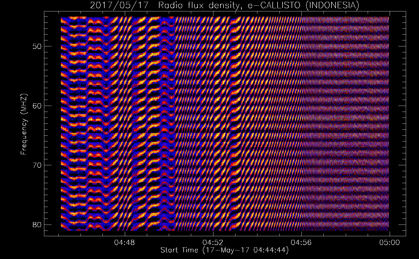Click the 04:56 time tick label
Image resolution: width=419 pixels, height=259 pixels.
[301, 243]
